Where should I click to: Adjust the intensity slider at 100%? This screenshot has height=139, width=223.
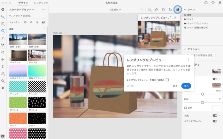(x=202, y=94)
